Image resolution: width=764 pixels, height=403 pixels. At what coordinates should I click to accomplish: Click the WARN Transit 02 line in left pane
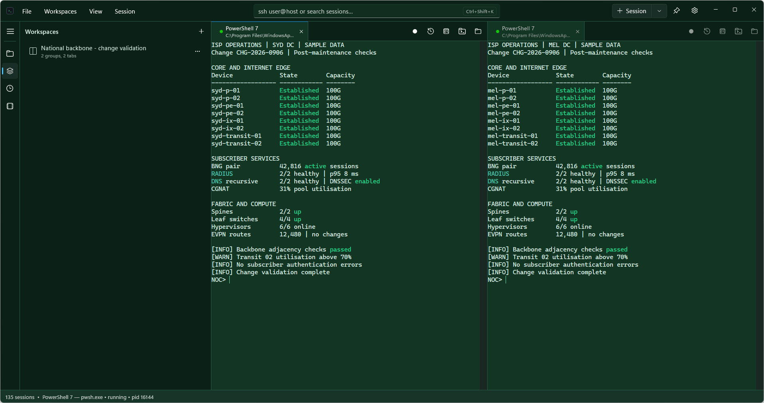pos(282,257)
